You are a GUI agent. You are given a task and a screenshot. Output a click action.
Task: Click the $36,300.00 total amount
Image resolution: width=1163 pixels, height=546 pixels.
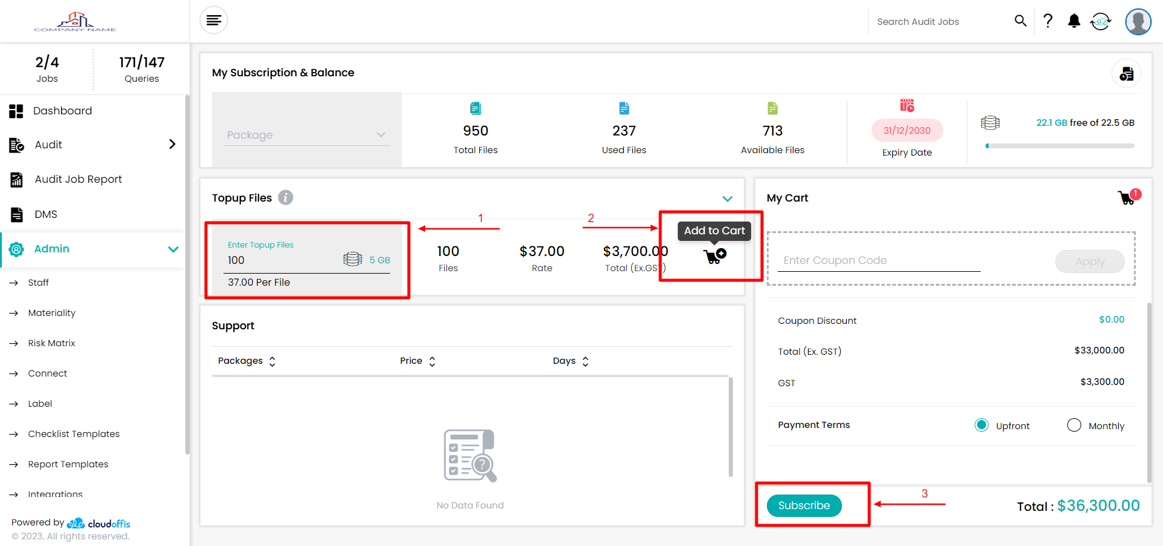1099,505
